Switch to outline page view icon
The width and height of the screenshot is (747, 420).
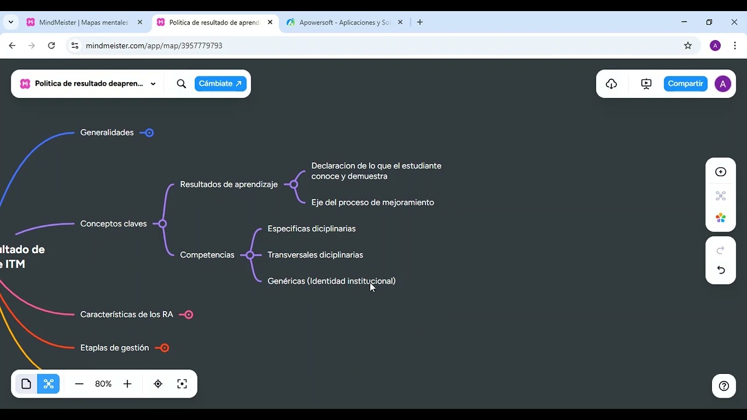26,384
